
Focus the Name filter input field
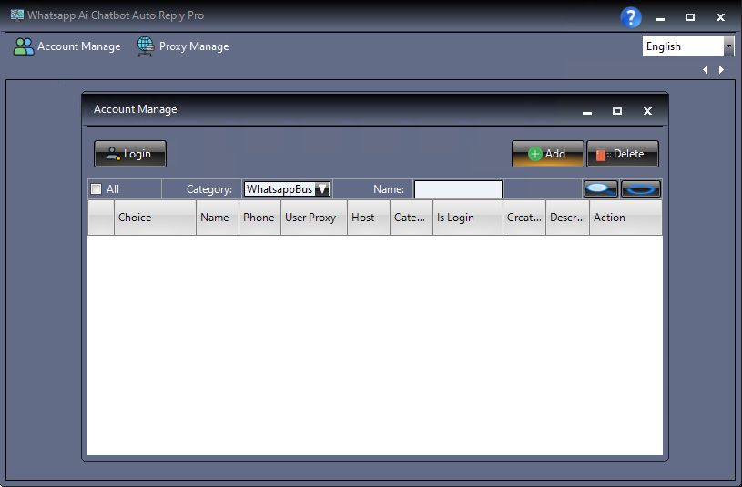(x=458, y=188)
